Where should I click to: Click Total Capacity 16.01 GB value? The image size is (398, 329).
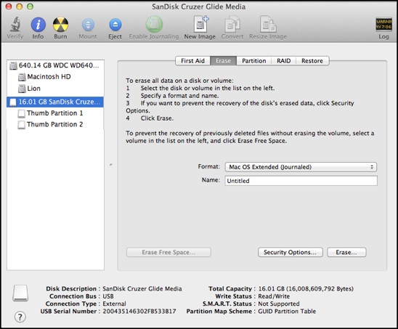pyautogui.click(x=306, y=289)
